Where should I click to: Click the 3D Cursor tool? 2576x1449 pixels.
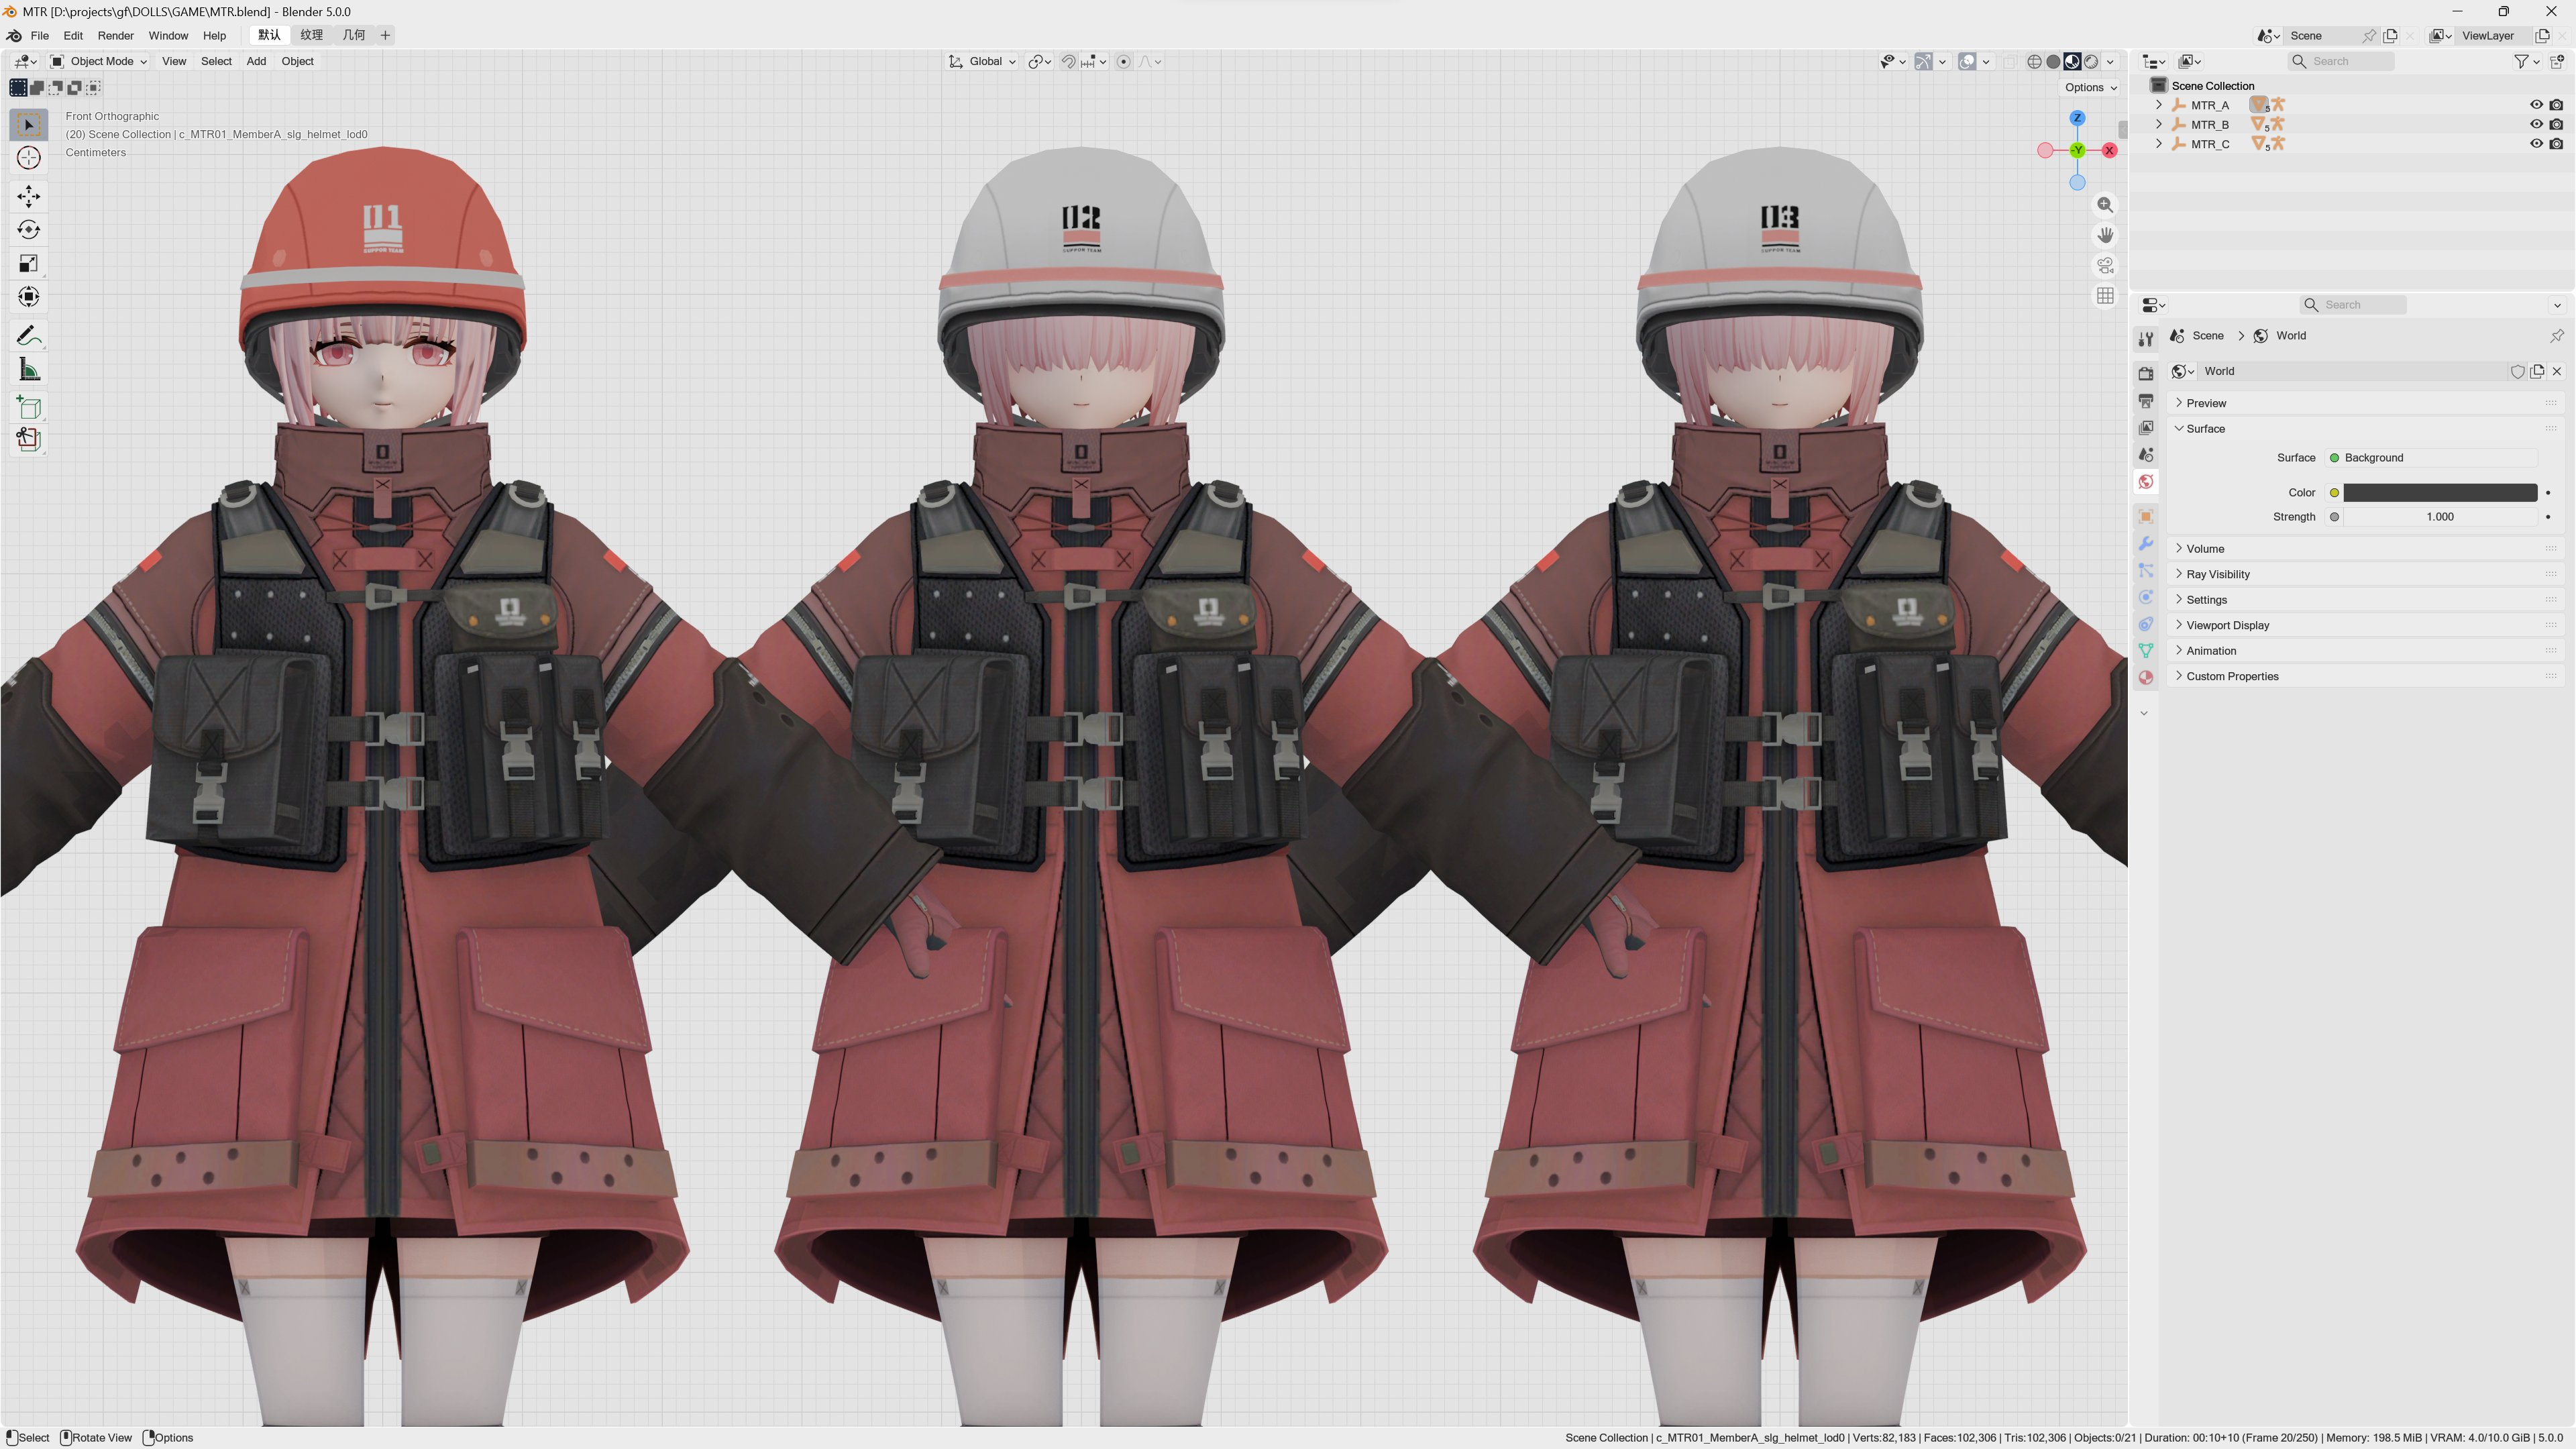pyautogui.click(x=29, y=158)
